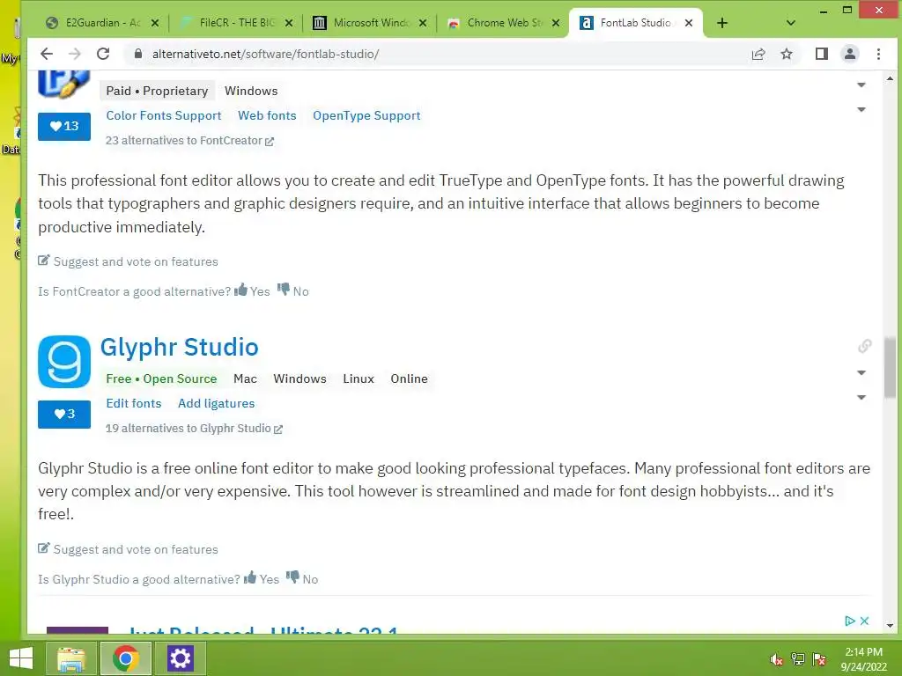902x676 pixels.
Task: Open the Settings gear taskbar app
Action: [x=180, y=658]
